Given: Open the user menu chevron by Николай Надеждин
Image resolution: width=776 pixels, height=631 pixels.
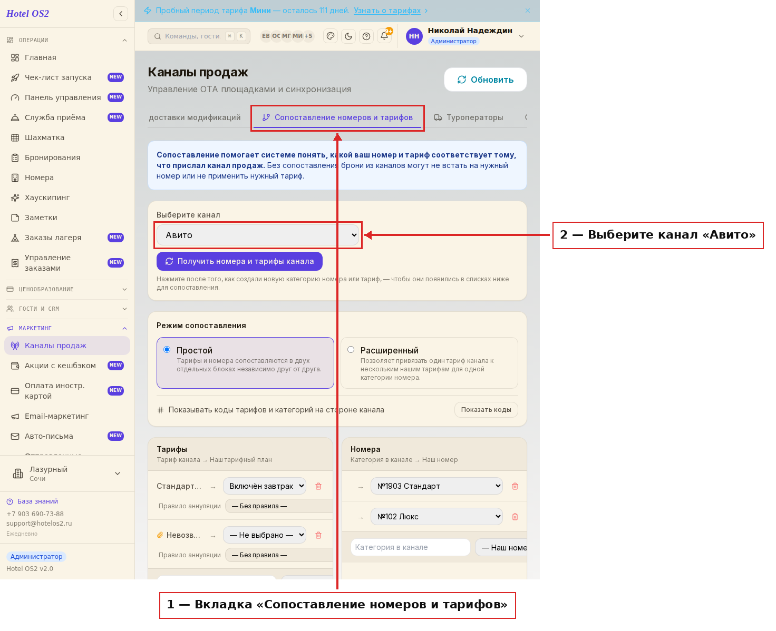Looking at the screenshot, I should coord(521,36).
